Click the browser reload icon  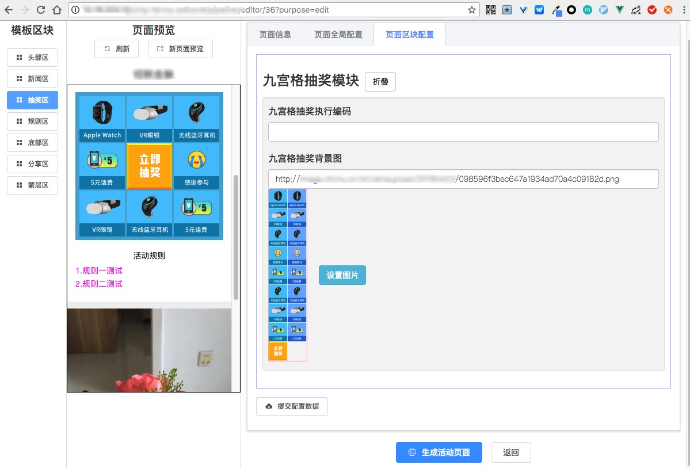(41, 10)
